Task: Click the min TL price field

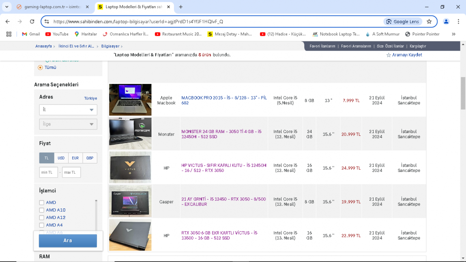Action: [48, 172]
